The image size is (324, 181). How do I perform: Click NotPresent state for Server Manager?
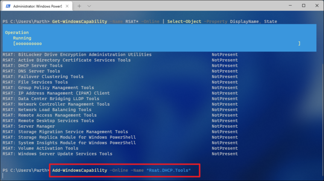(225, 126)
